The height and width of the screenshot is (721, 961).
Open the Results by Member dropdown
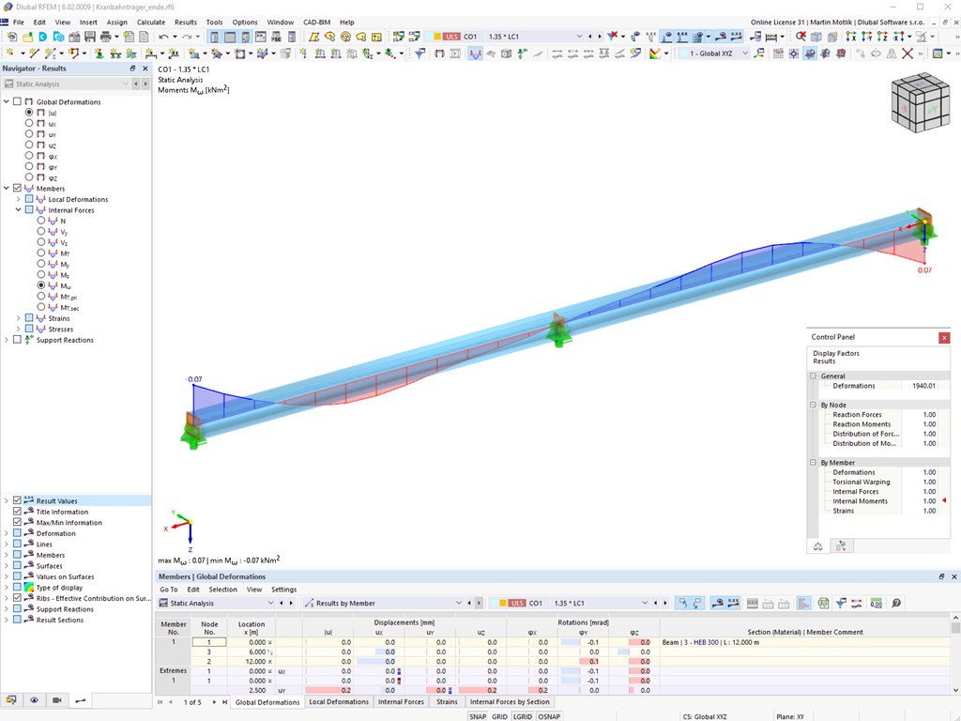[x=383, y=604]
